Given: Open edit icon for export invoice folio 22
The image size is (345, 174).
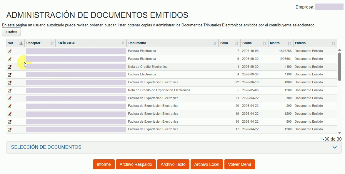Looking at the screenshot, I should pos(10,82).
